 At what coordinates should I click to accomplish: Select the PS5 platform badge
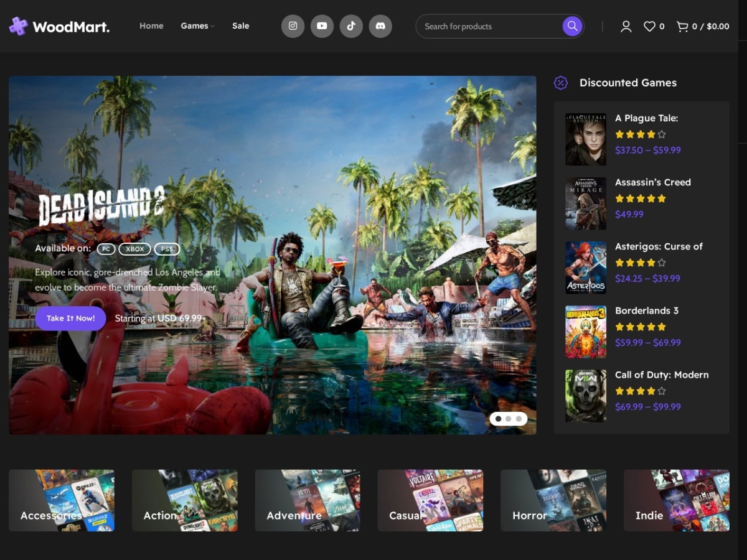[167, 249]
